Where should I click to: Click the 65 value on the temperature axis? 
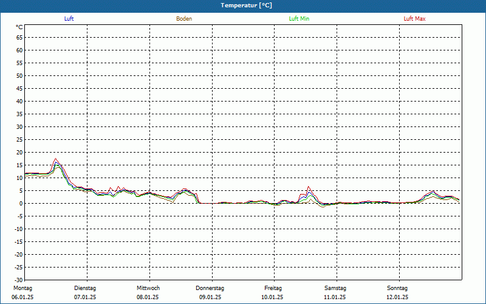(19, 38)
